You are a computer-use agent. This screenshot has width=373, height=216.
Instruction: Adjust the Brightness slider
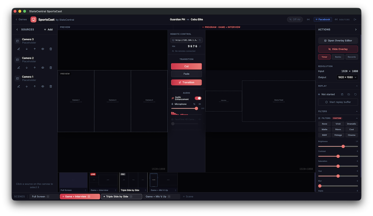coord(338,146)
